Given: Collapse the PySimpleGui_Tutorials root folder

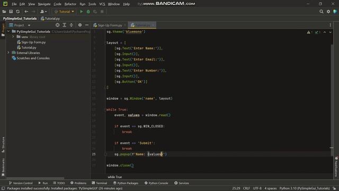Looking at the screenshot, I should 8,32.
